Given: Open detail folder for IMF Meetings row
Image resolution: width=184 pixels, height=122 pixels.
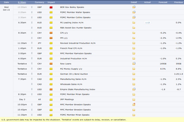Looking at the screenshot, I should [134, 100].
